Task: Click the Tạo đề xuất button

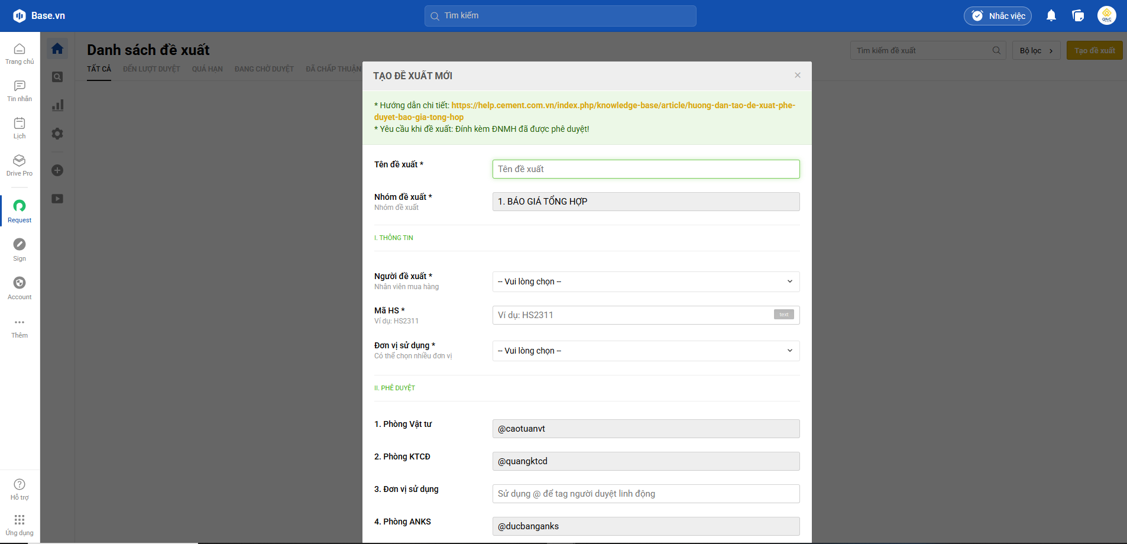Action: coord(1094,50)
